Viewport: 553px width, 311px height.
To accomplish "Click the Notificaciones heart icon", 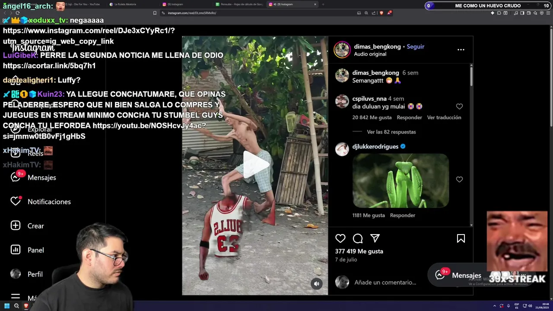I will coord(16,201).
